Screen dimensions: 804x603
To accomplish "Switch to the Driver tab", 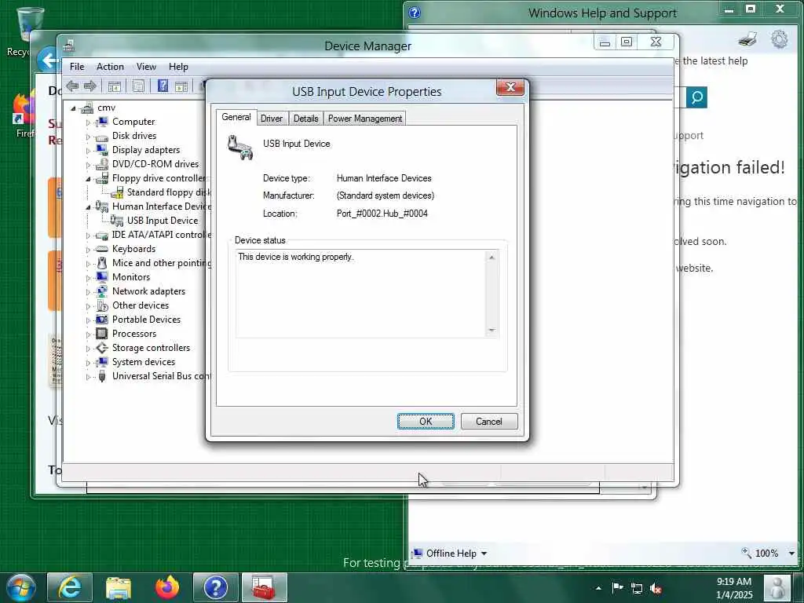I will point(272,119).
